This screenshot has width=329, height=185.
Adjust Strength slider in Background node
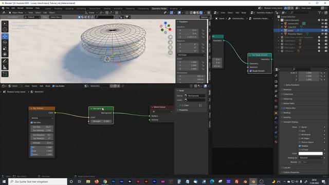(x=101, y=121)
